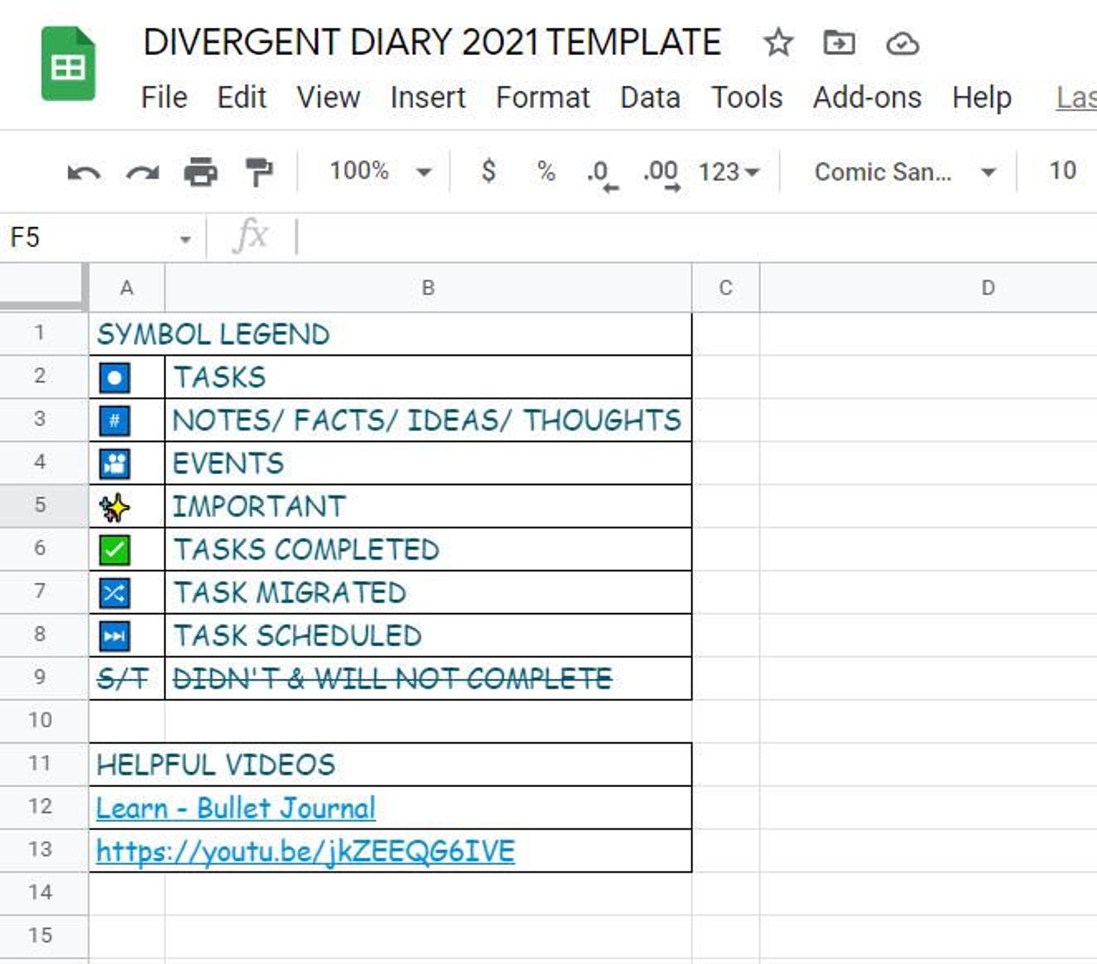
Task: Open the View menu
Action: [x=328, y=97]
